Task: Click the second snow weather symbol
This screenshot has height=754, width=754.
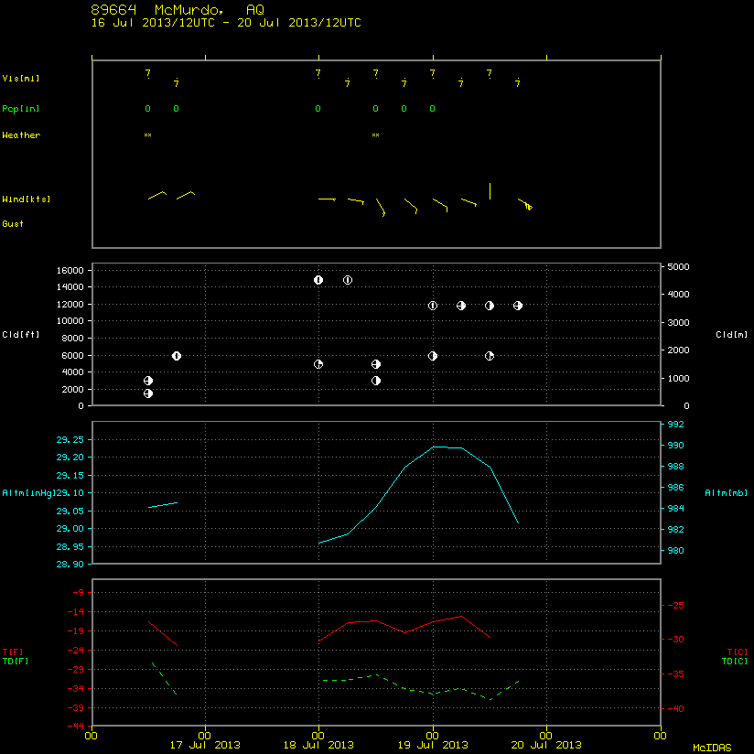Action: [x=375, y=135]
